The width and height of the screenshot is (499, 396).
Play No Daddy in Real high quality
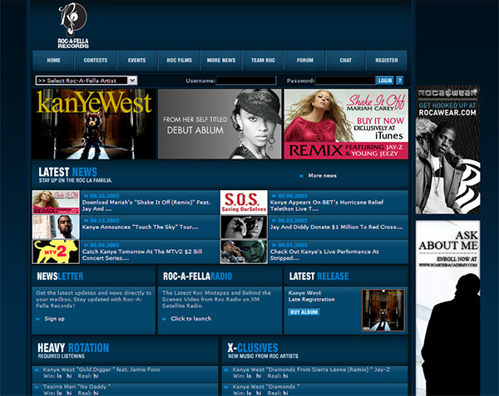[x=96, y=394]
